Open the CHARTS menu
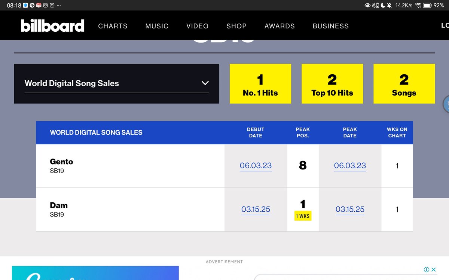The width and height of the screenshot is (449, 280). point(113,26)
